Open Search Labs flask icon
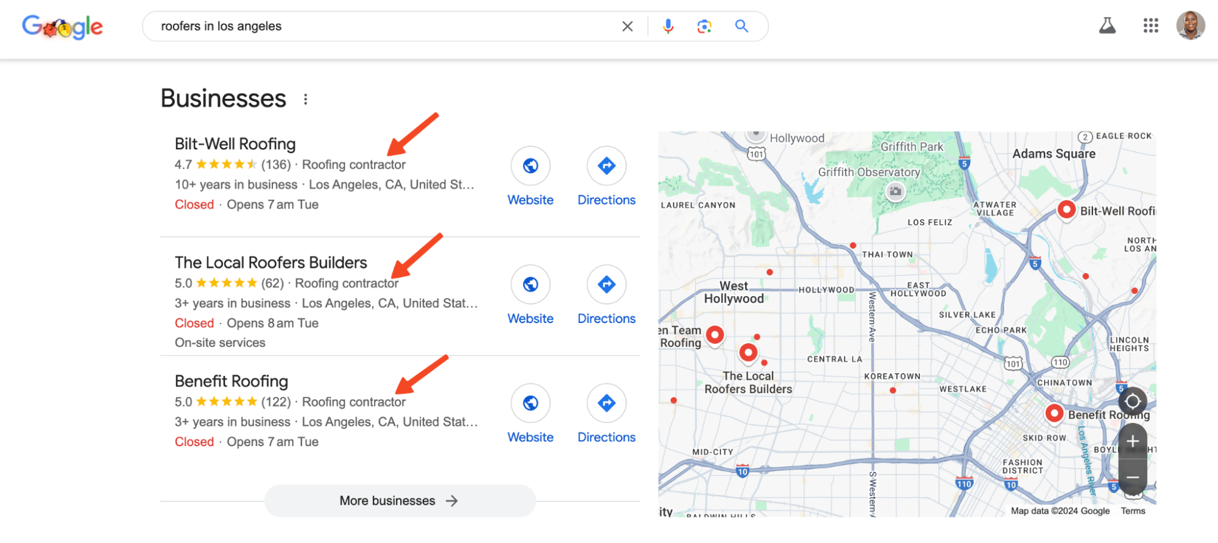The height and width of the screenshot is (543, 1218). [x=1107, y=26]
